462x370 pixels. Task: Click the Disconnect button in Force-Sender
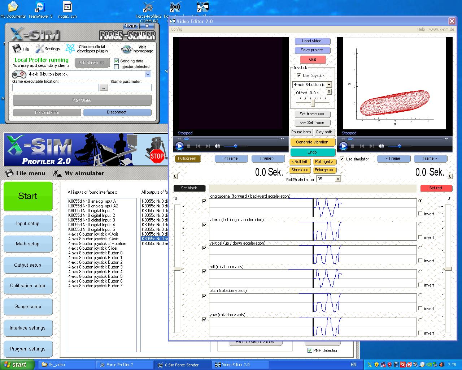point(117,112)
